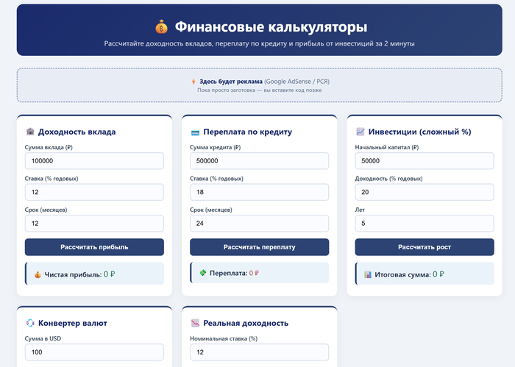Focus the credit Срок field showing 24
Viewport: 515px width, 367px height.
(260, 224)
